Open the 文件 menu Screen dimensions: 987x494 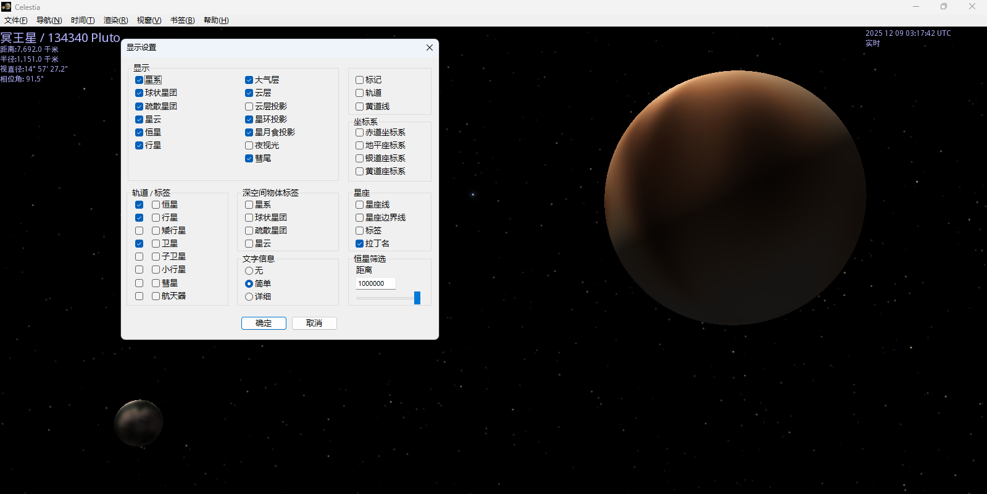15,20
